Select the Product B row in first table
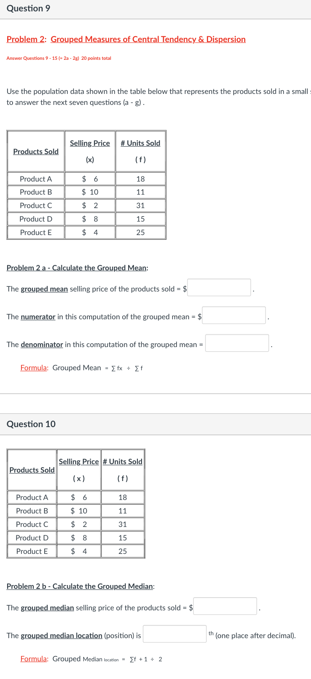This screenshot has width=311, height=679. [x=36, y=192]
